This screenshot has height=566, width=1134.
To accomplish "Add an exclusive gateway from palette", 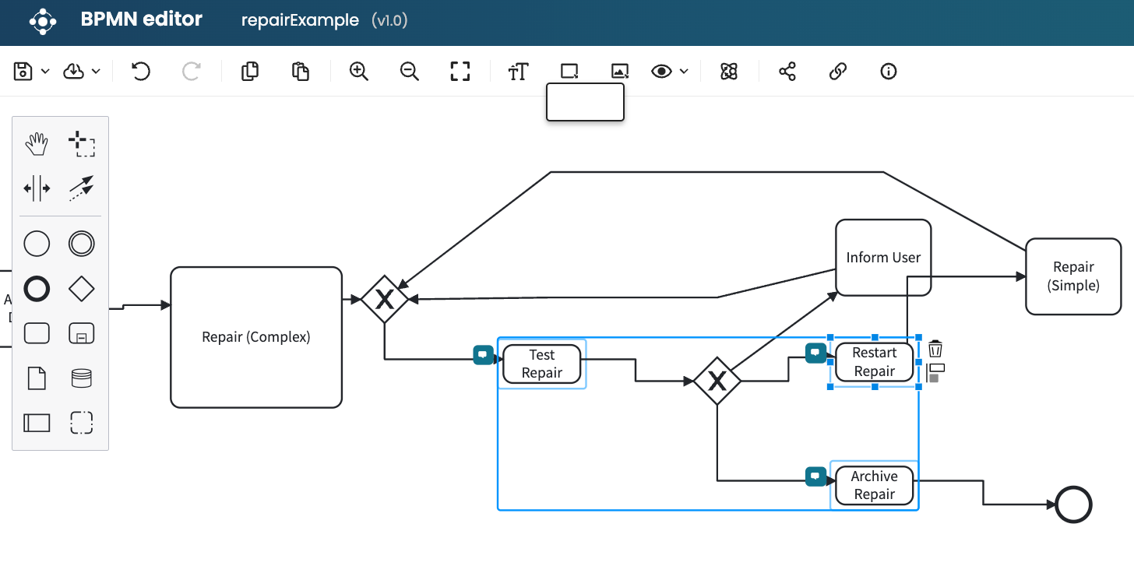I will point(81,289).
